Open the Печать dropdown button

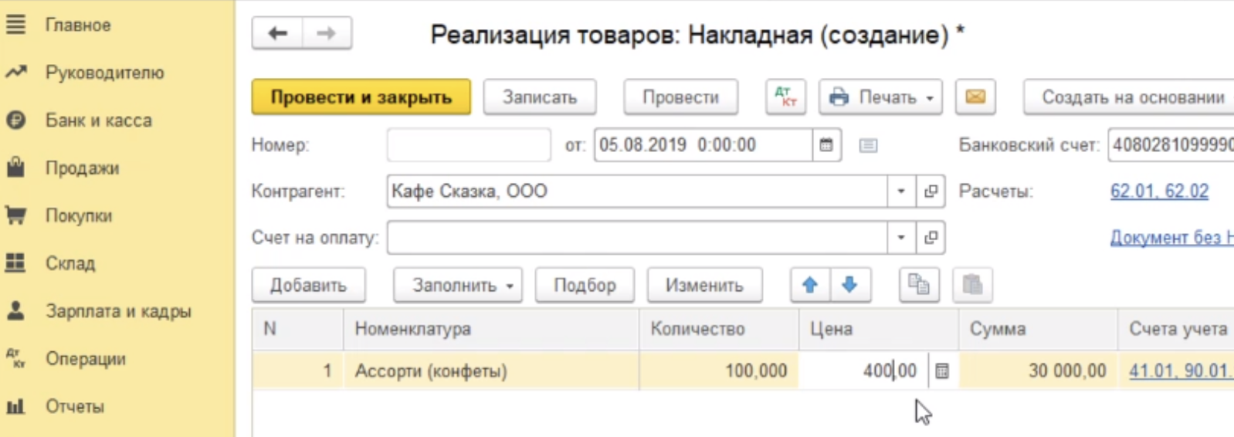click(880, 97)
